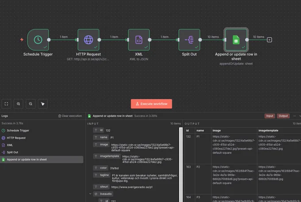Toggle the Output panel view

click(283, 116)
